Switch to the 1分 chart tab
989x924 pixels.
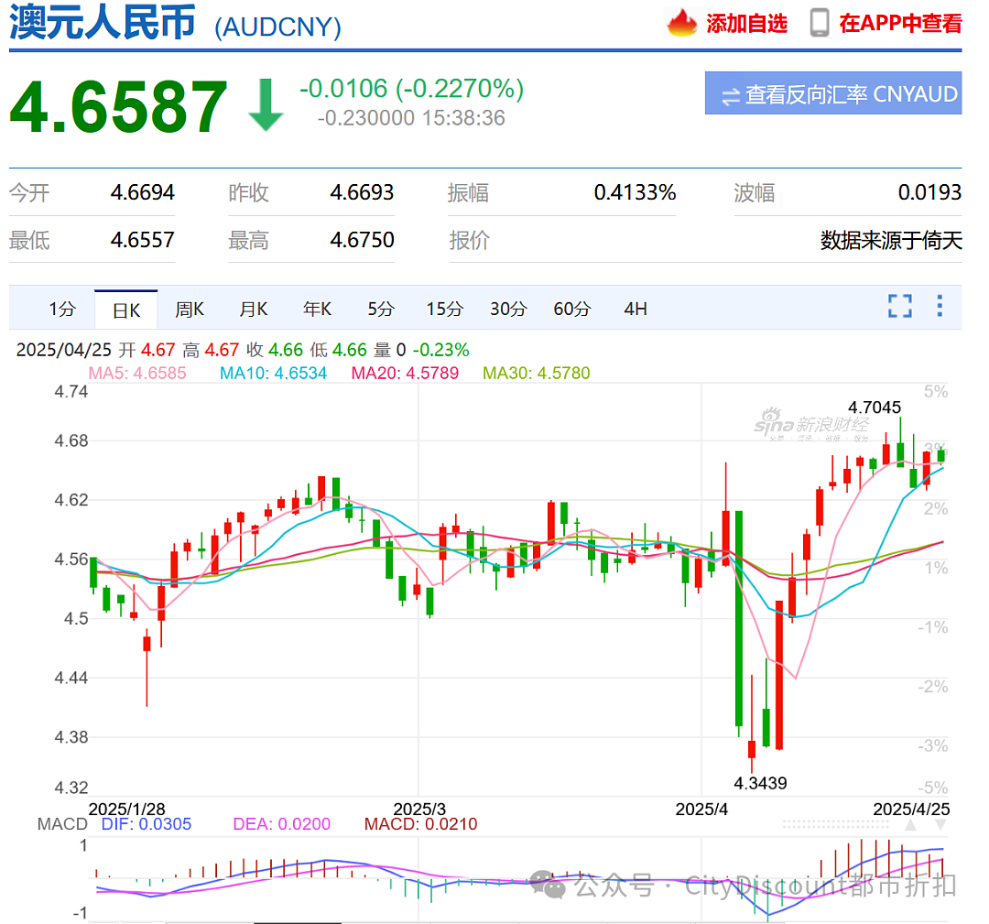(62, 309)
